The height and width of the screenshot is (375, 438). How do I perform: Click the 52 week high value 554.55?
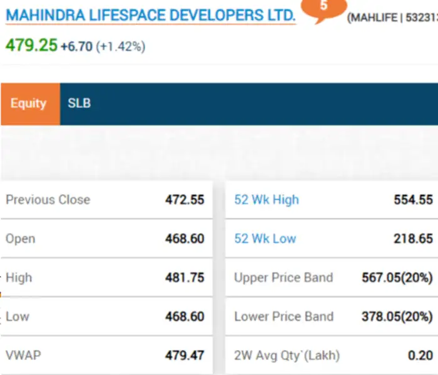click(x=413, y=200)
